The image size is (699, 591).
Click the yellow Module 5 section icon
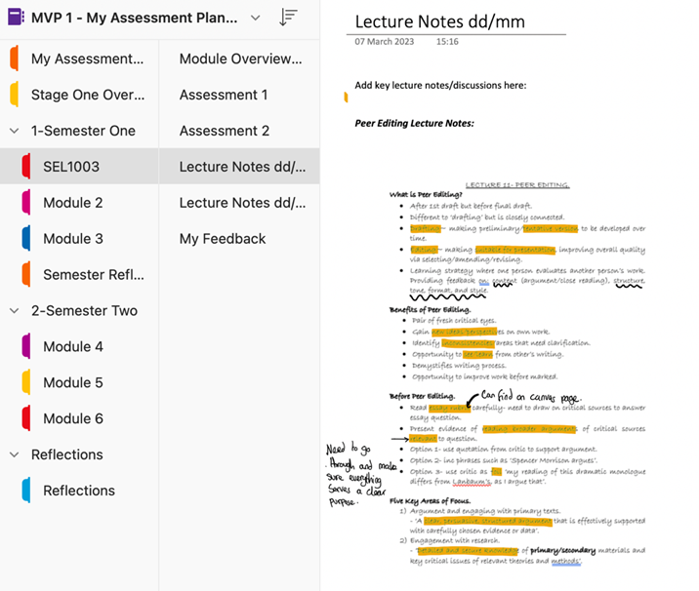[x=25, y=383]
